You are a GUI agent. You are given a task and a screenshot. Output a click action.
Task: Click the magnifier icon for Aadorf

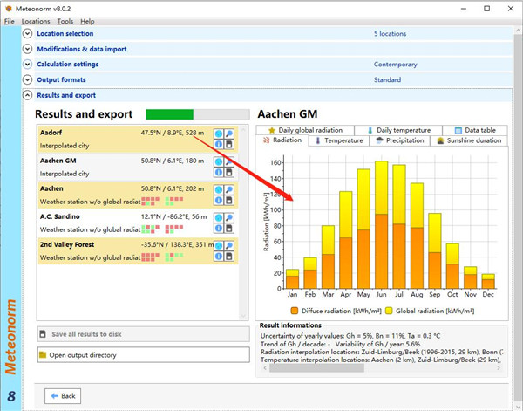(229, 134)
